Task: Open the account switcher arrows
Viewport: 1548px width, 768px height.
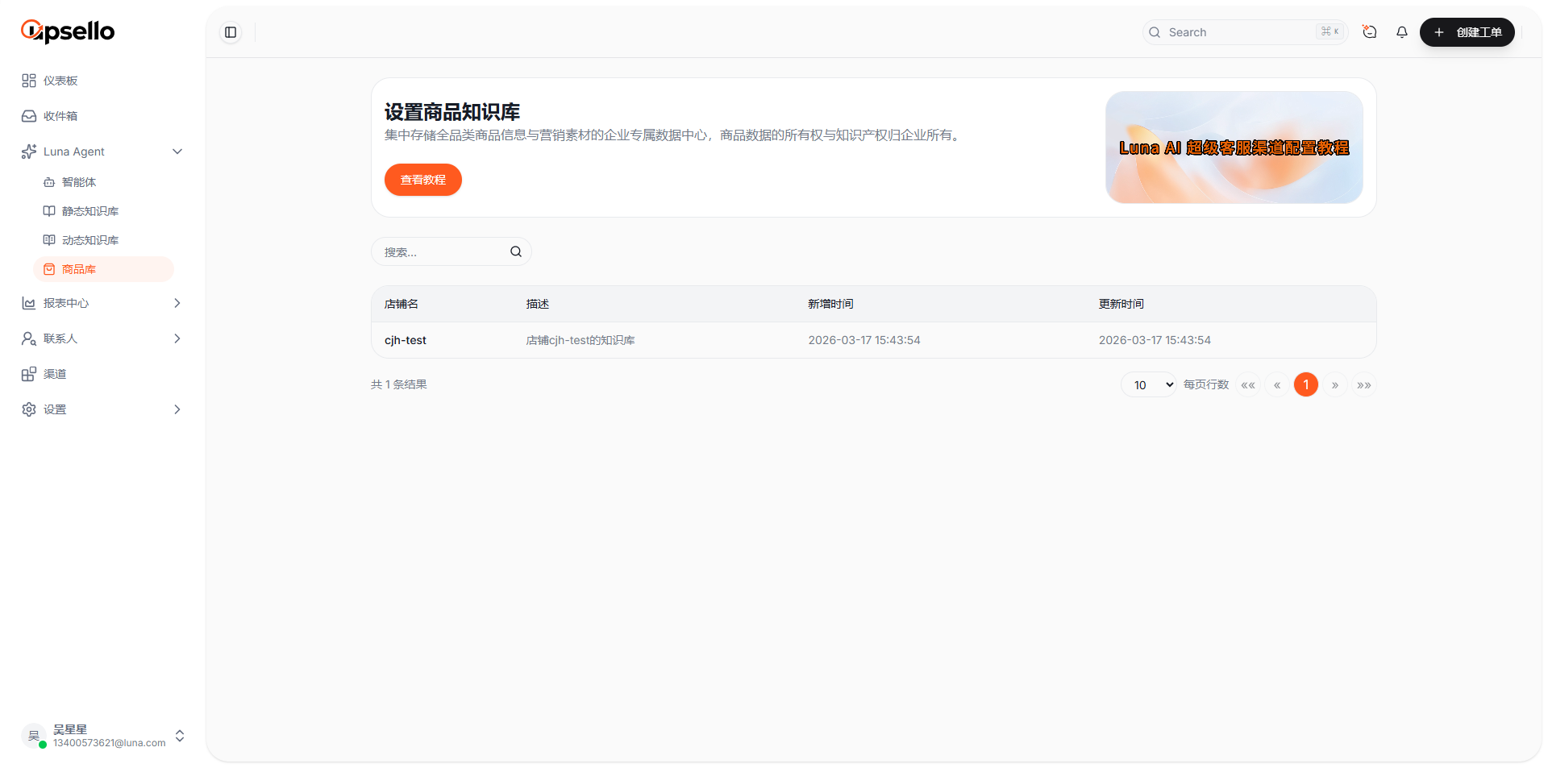Action: coord(180,736)
